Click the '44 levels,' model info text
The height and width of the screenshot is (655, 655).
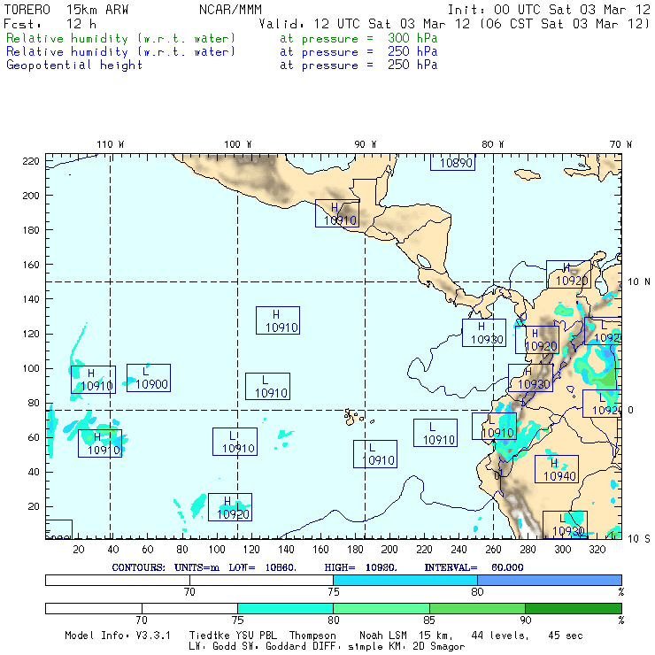tap(500, 636)
